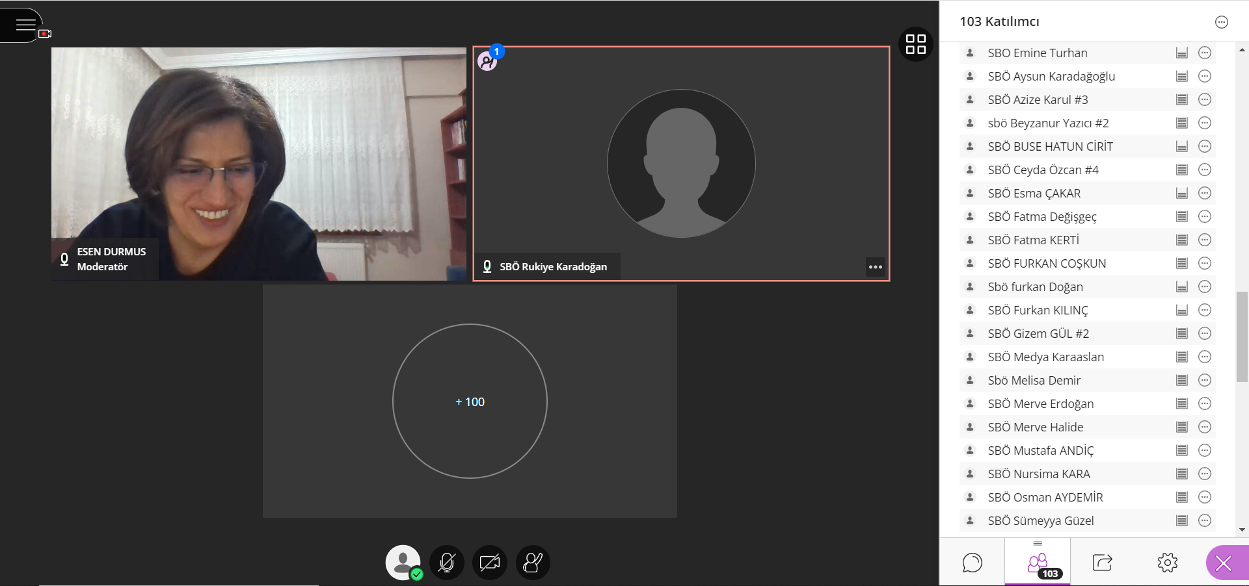This screenshot has height=586, width=1249.
Task: Open controls for SBÖ Ceyda Özcan #4
Action: click(1205, 170)
